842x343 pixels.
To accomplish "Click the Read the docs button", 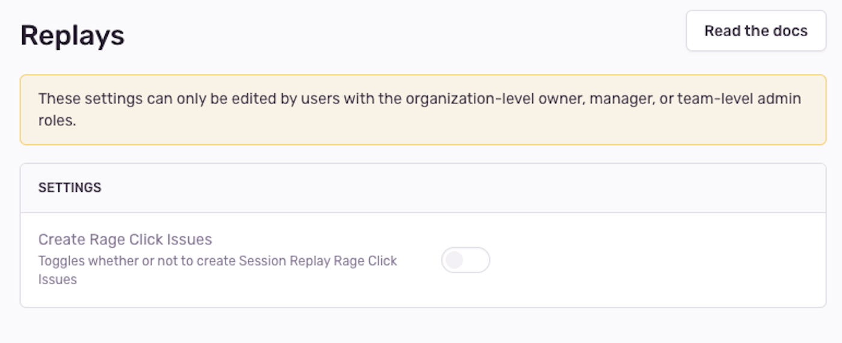I will click(756, 31).
